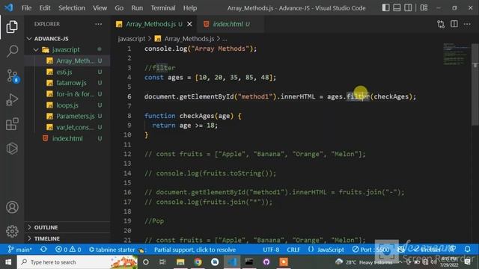479x269 pixels.
Task: Click the breadcrumb ellipsis after Array_Methods.js
Action: coord(225,39)
